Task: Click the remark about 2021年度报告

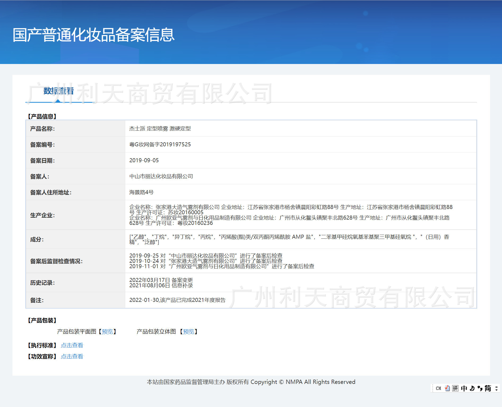Action: click(x=178, y=300)
